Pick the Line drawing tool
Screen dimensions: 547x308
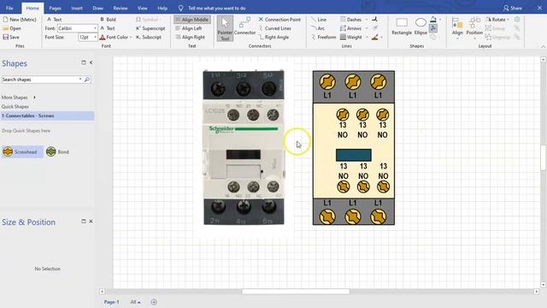(319, 20)
